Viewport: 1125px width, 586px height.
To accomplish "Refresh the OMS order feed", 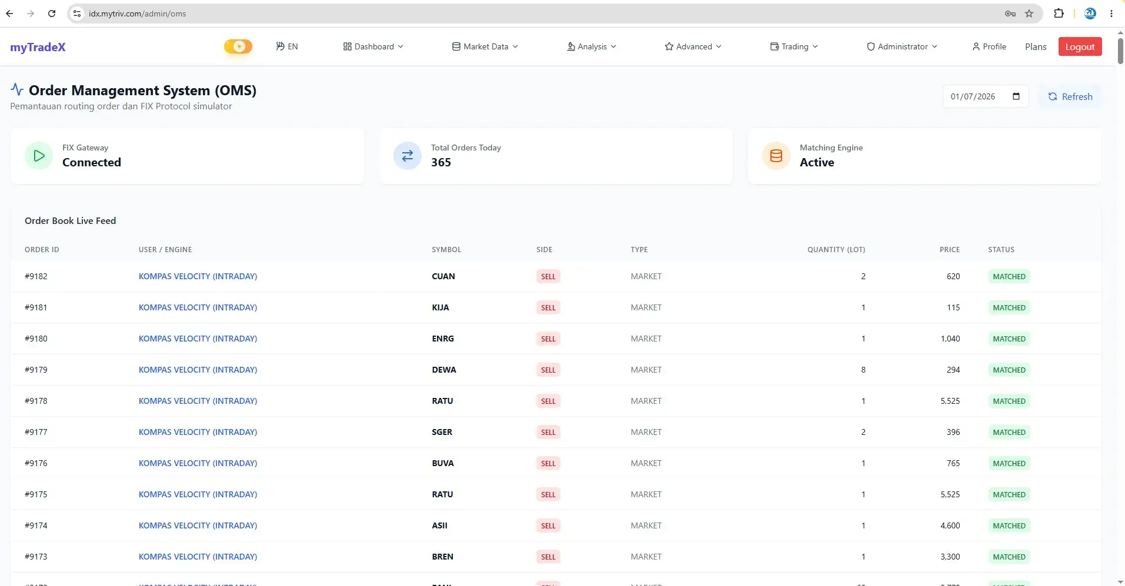I will tap(1070, 96).
